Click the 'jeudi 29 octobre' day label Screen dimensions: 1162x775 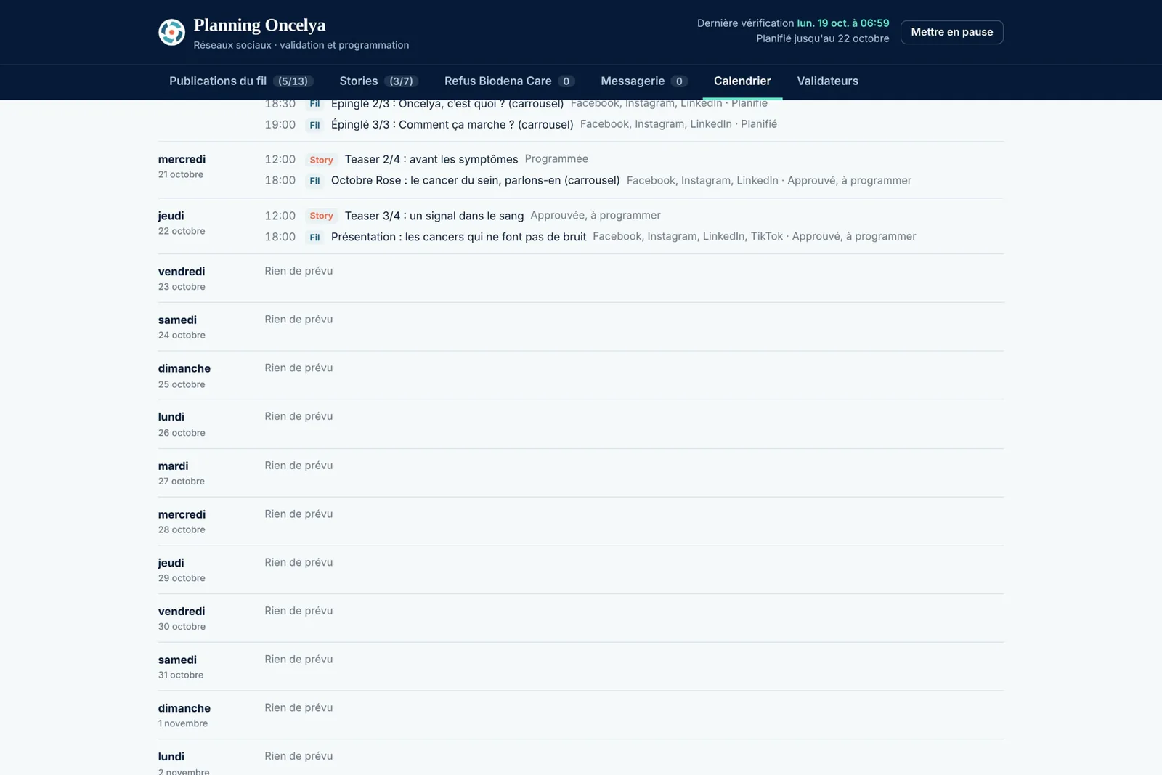[x=182, y=570]
